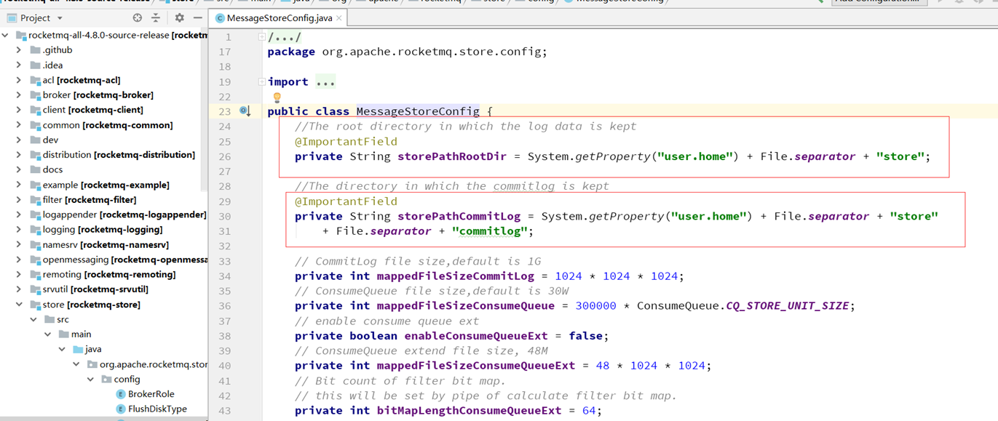
Task: Click the @ImportantField annotation on line 25
Action: (x=346, y=141)
